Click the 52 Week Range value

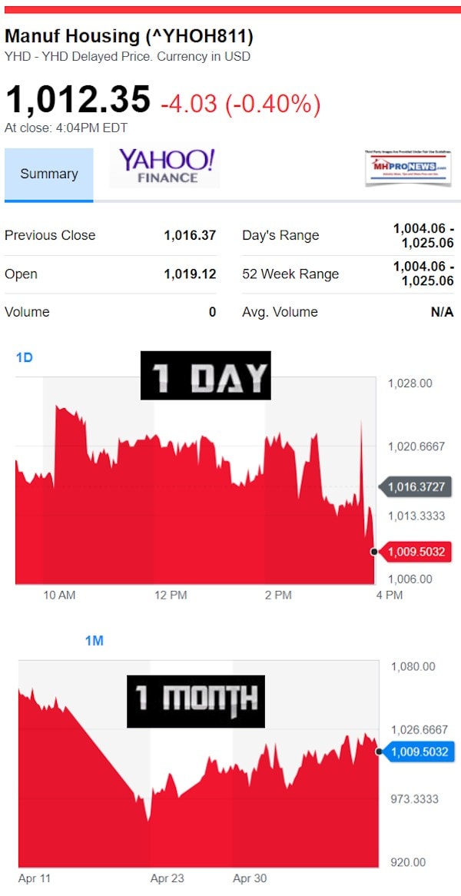[x=423, y=274]
